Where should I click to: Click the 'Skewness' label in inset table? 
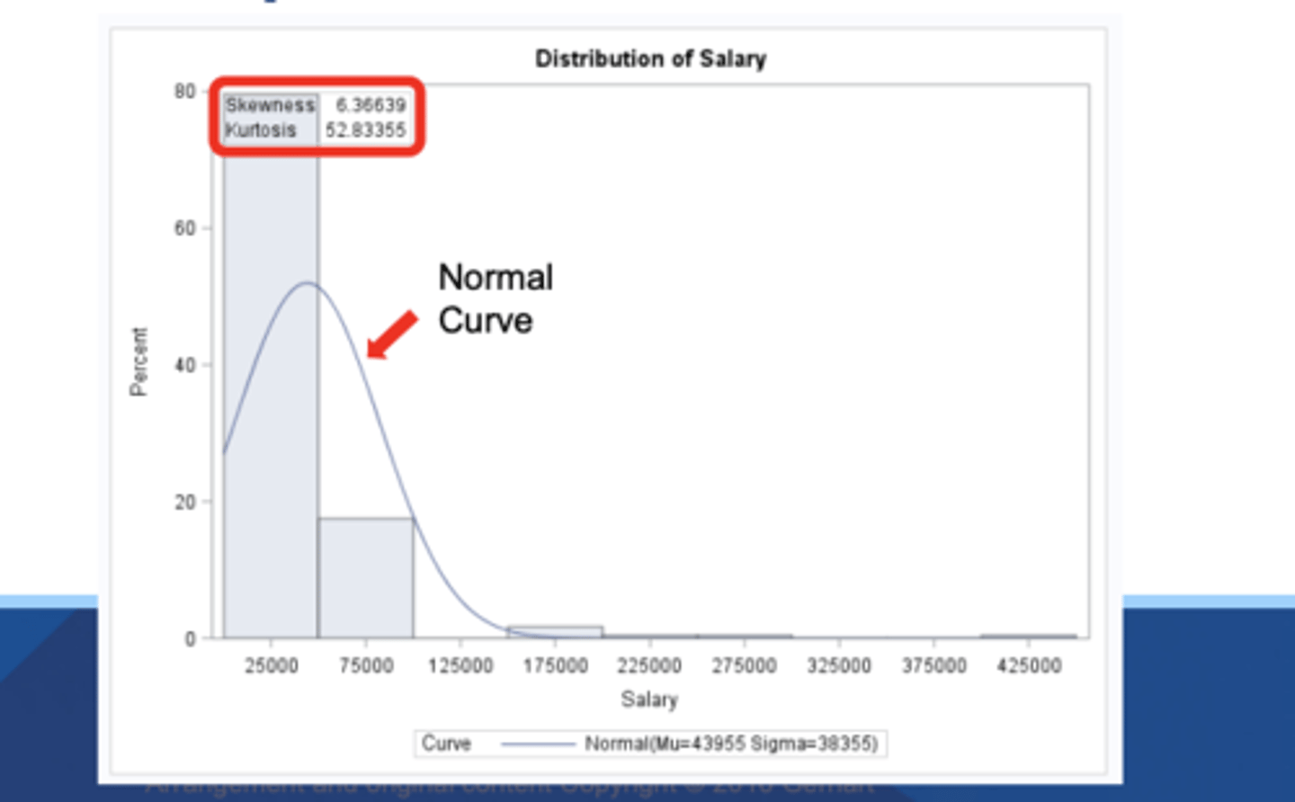coord(270,105)
